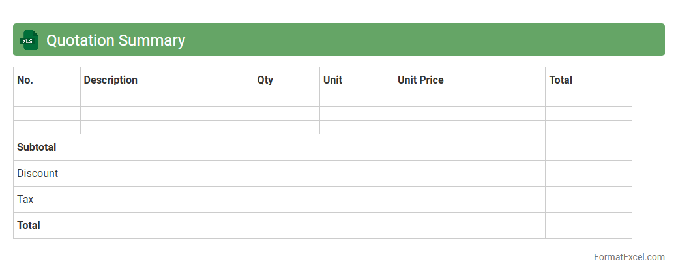Click the Discount amount cell

tap(588, 174)
